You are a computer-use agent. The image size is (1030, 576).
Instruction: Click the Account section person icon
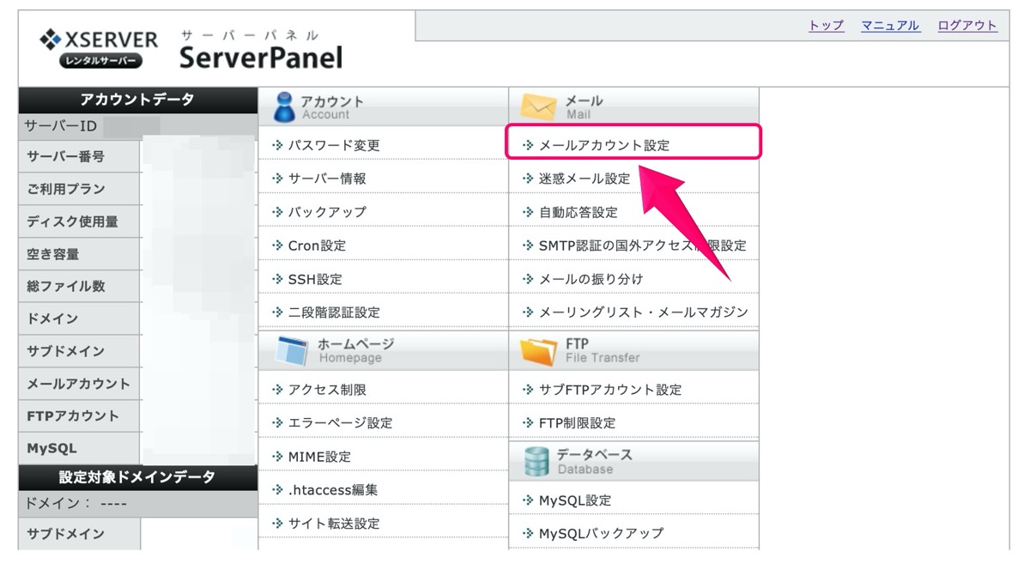tap(285, 107)
